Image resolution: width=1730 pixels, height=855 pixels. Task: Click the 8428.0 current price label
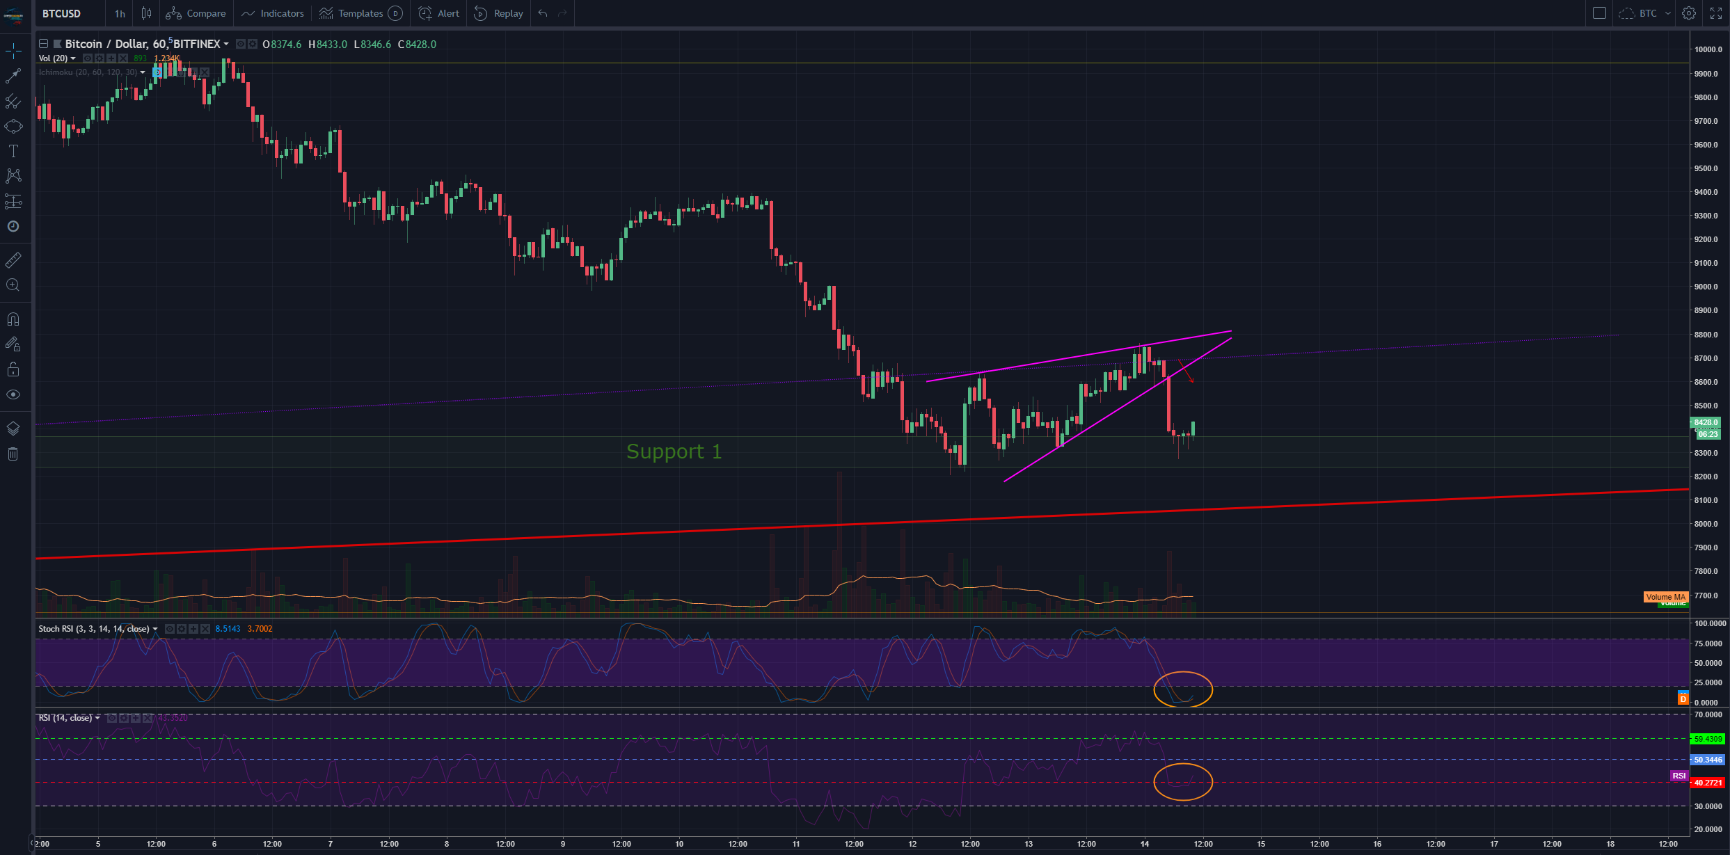tap(1706, 422)
